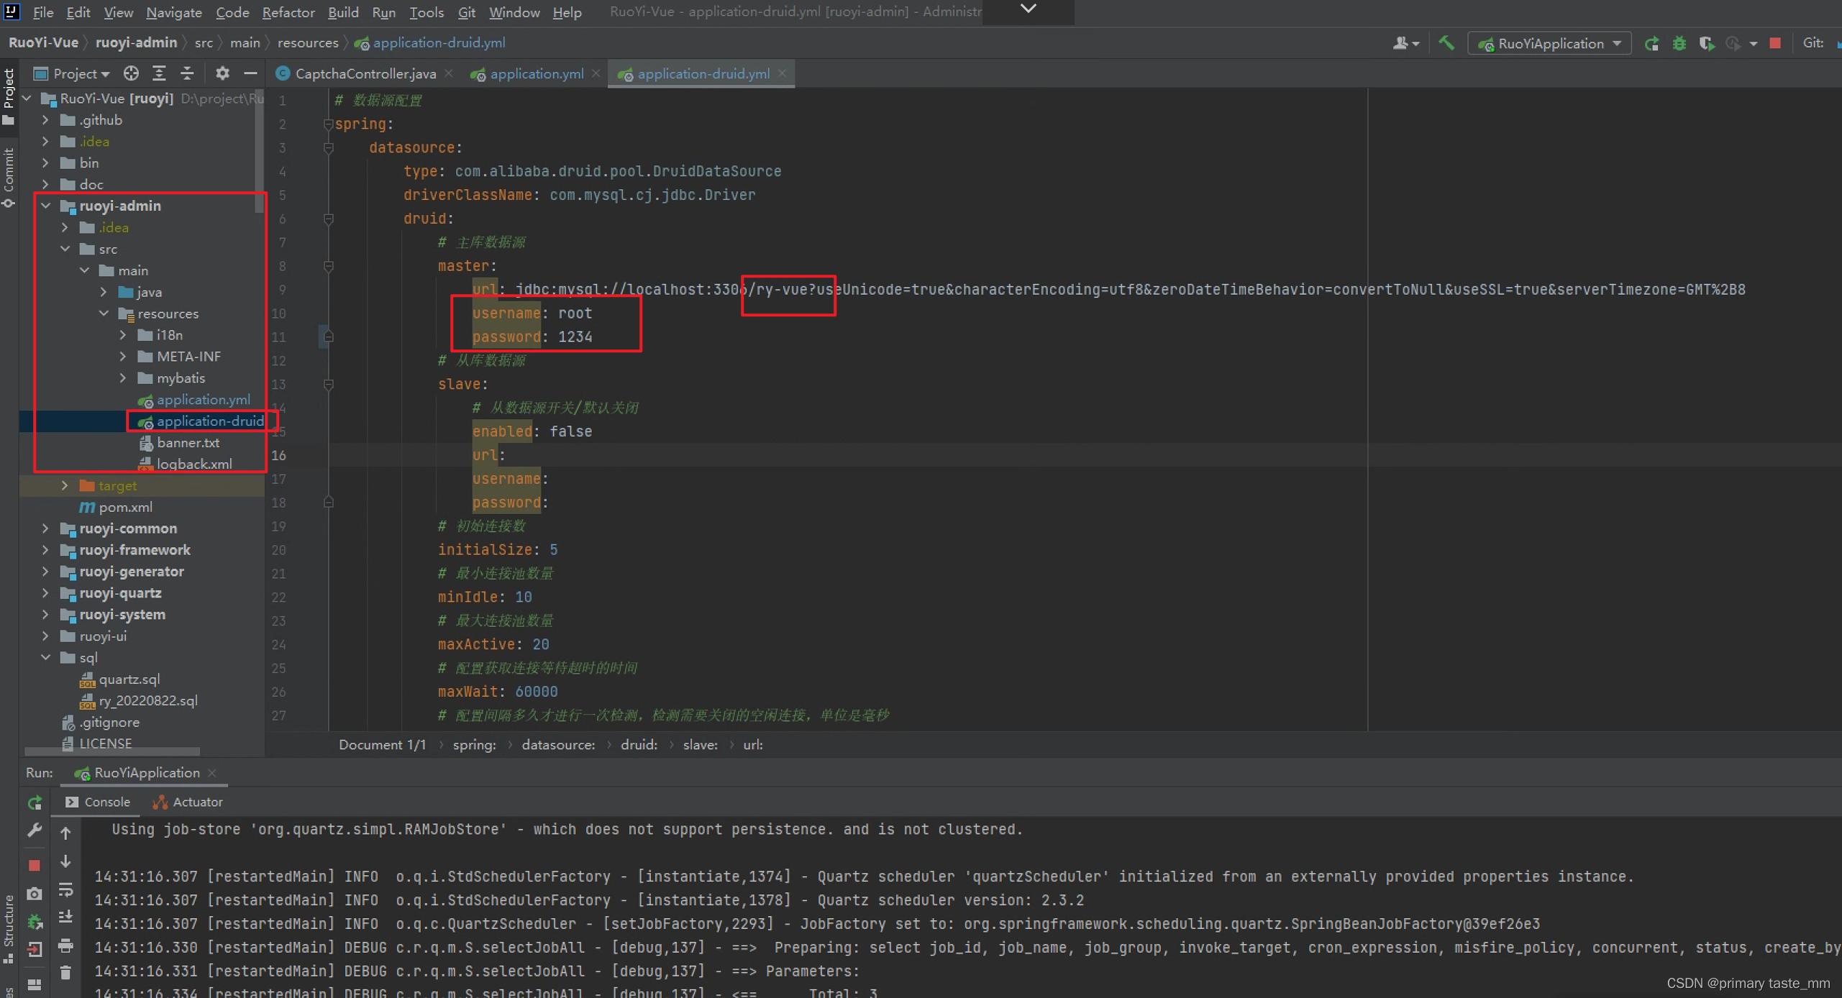Expand the ruoyi-common module node
This screenshot has height=998, width=1842.
pyautogui.click(x=45, y=528)
